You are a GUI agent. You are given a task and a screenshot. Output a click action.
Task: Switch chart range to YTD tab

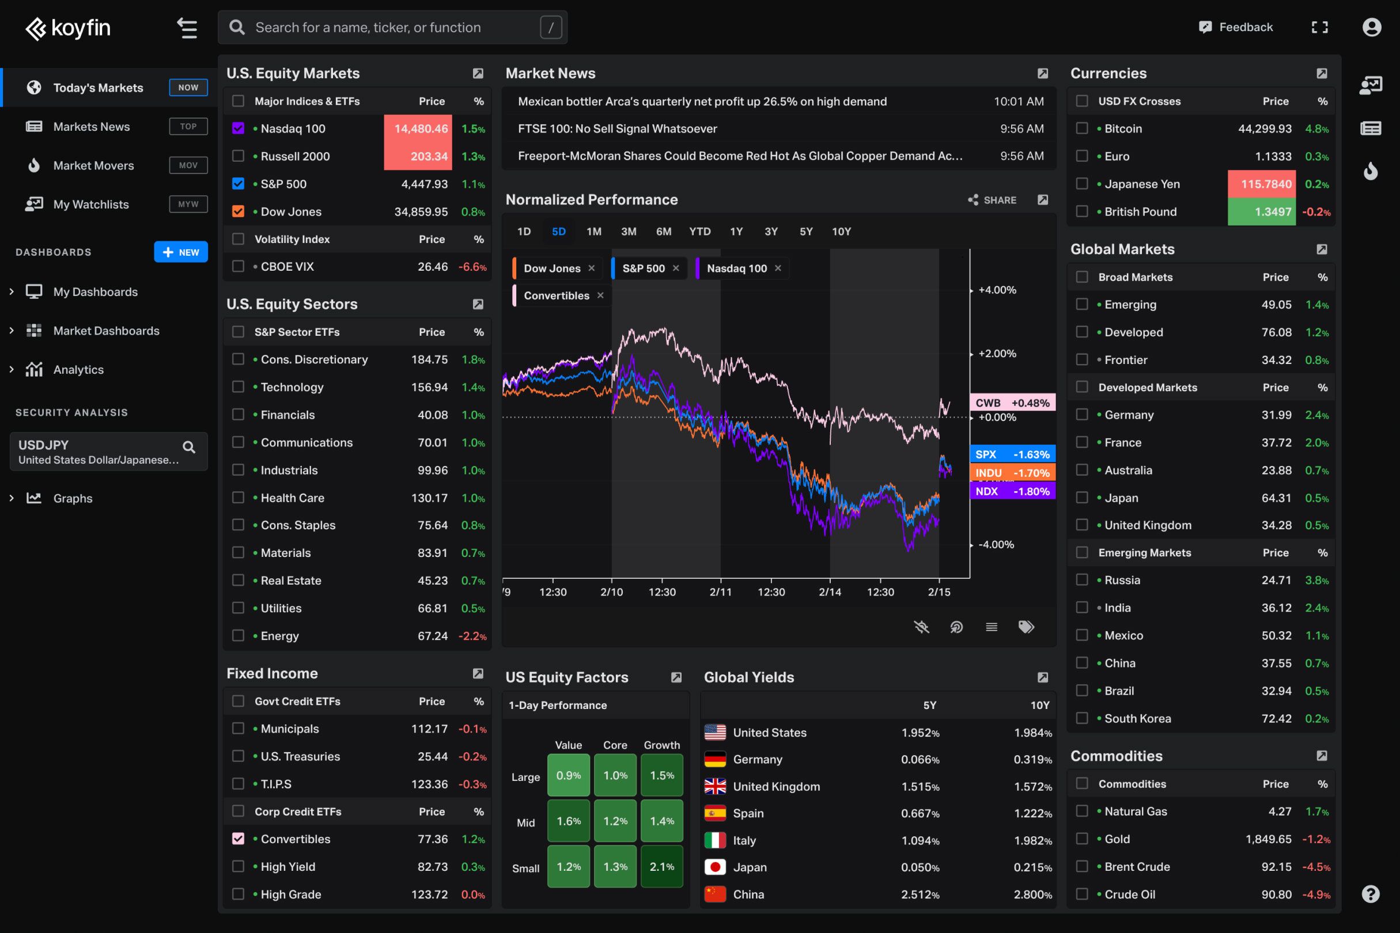[700, 232]
